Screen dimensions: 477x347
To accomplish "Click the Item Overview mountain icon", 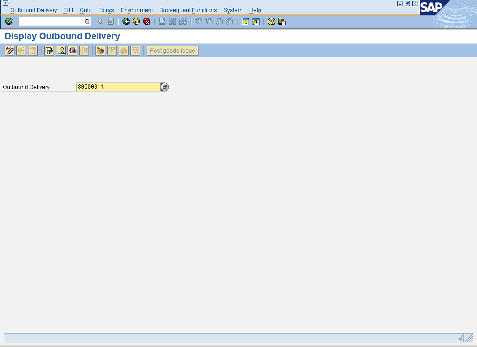I will click(61, 50).
